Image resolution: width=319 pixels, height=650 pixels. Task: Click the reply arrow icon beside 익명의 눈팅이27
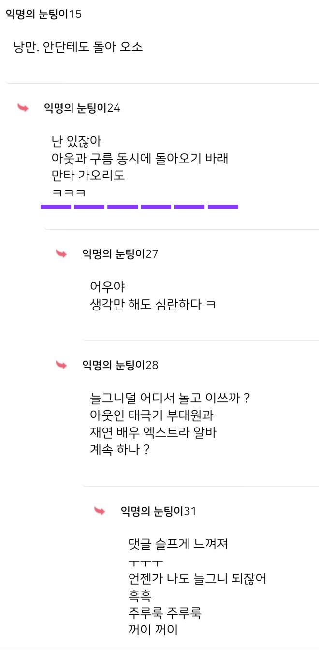point(61,253)
